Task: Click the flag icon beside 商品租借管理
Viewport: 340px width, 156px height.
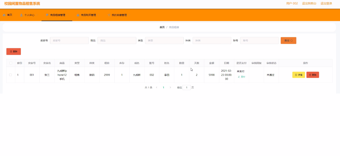Action: tap(47, 15)
